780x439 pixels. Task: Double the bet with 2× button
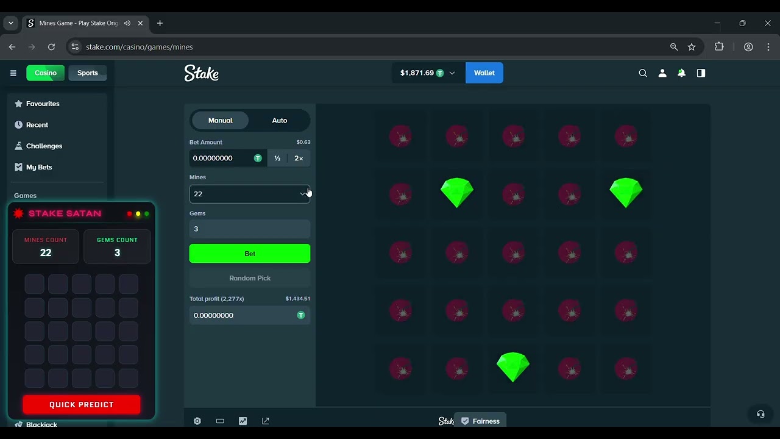click(x=299, y=158)
